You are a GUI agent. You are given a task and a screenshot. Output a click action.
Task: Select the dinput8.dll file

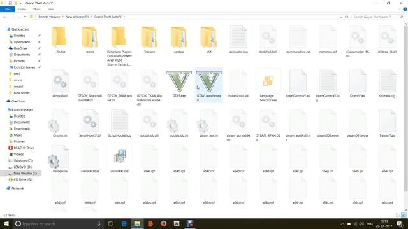pos(60,81)
